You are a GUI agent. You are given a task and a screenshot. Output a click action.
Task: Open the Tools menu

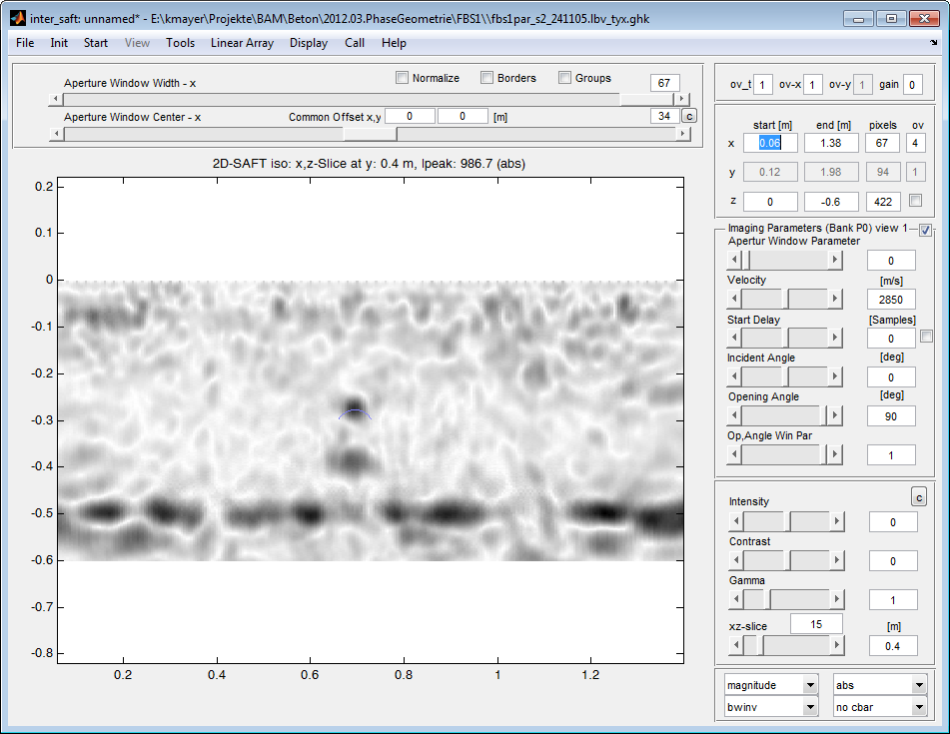click(x=181, y=43)
